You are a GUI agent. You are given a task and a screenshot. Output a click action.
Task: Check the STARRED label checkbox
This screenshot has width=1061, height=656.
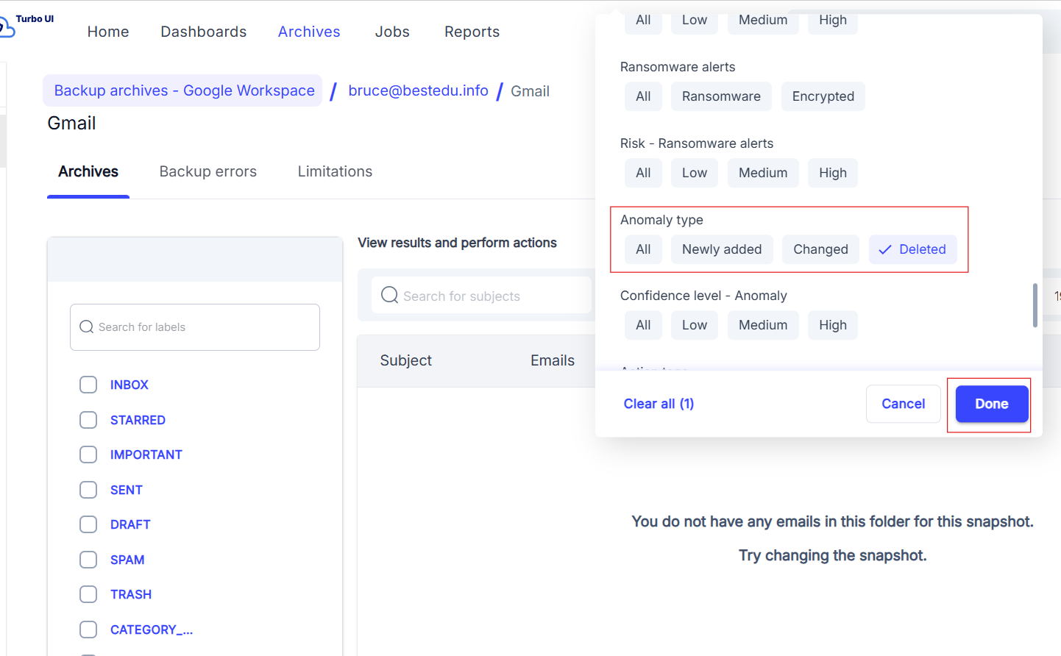point(88,420)
